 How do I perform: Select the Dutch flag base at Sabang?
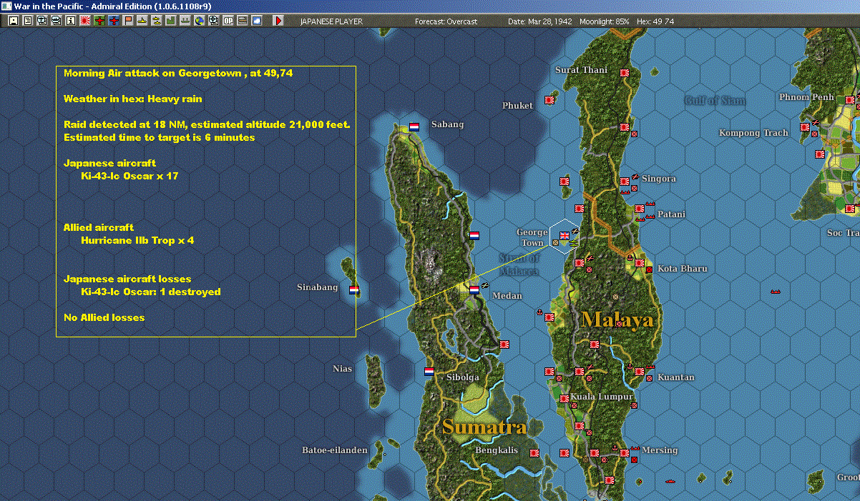[x=414, y=126]
